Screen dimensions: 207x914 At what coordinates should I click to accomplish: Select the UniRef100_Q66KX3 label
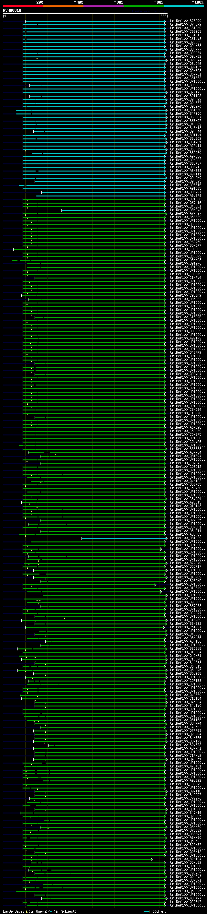pos(186,224)
